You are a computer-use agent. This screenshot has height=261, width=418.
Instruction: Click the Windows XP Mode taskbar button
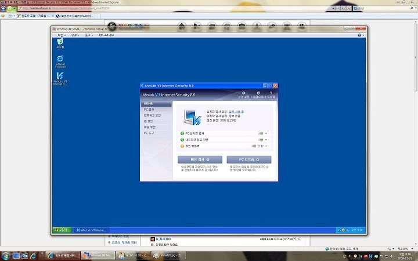click(x=98, y=255)
